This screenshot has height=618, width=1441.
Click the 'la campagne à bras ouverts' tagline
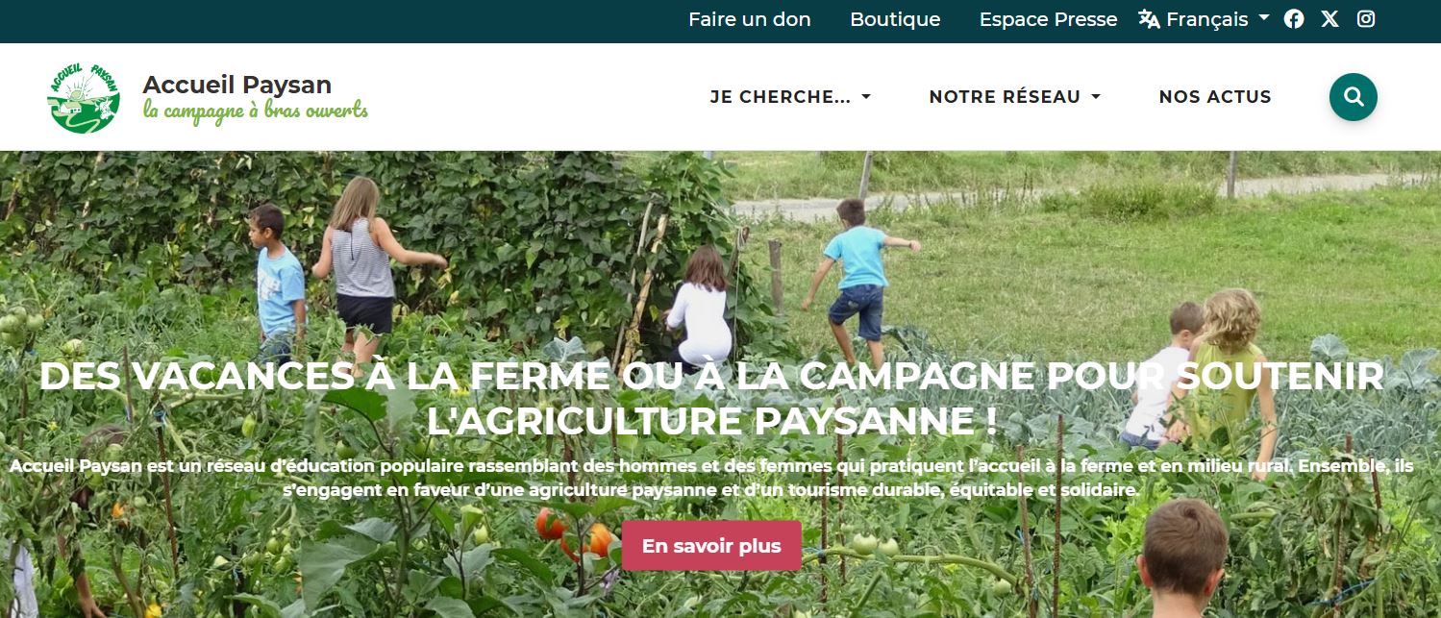256,111
